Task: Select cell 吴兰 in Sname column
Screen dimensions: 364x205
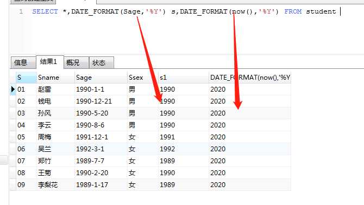Action: (x=55, y=149)
